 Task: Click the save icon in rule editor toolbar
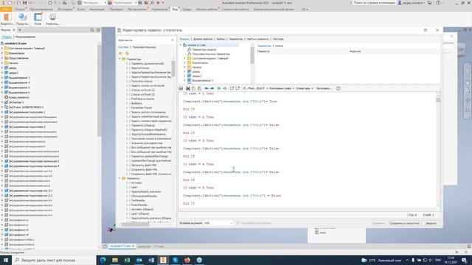point(181,88)
